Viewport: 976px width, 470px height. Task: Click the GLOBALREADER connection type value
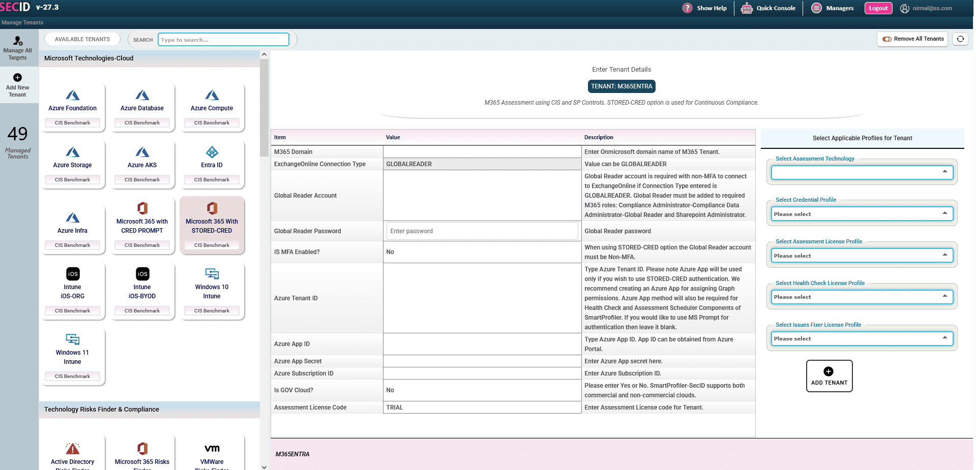pyautogui.click(x=482, y=164)
